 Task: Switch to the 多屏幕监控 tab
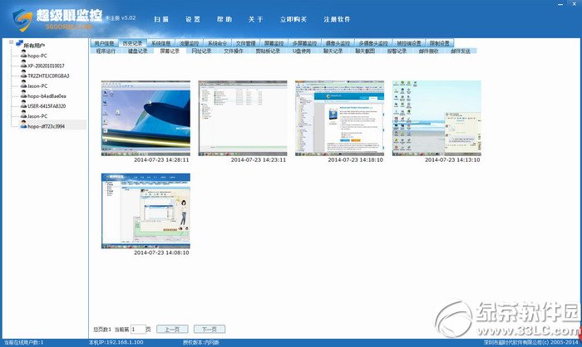tap(304, 43)
